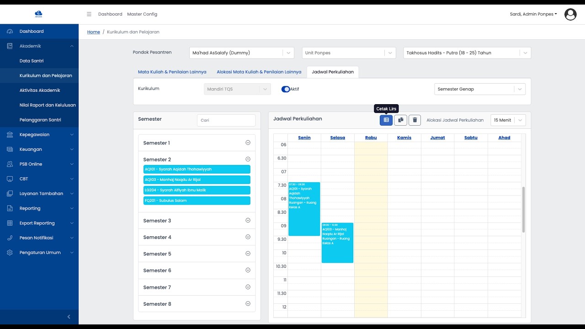Screen dimensions: 585x329
Task: Select AQ103 - Manhaj Naqdu Ar Rijal course
Action: [x=197, y=180]
